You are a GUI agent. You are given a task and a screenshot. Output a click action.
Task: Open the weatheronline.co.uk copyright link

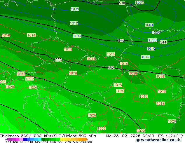pos(158,140)
